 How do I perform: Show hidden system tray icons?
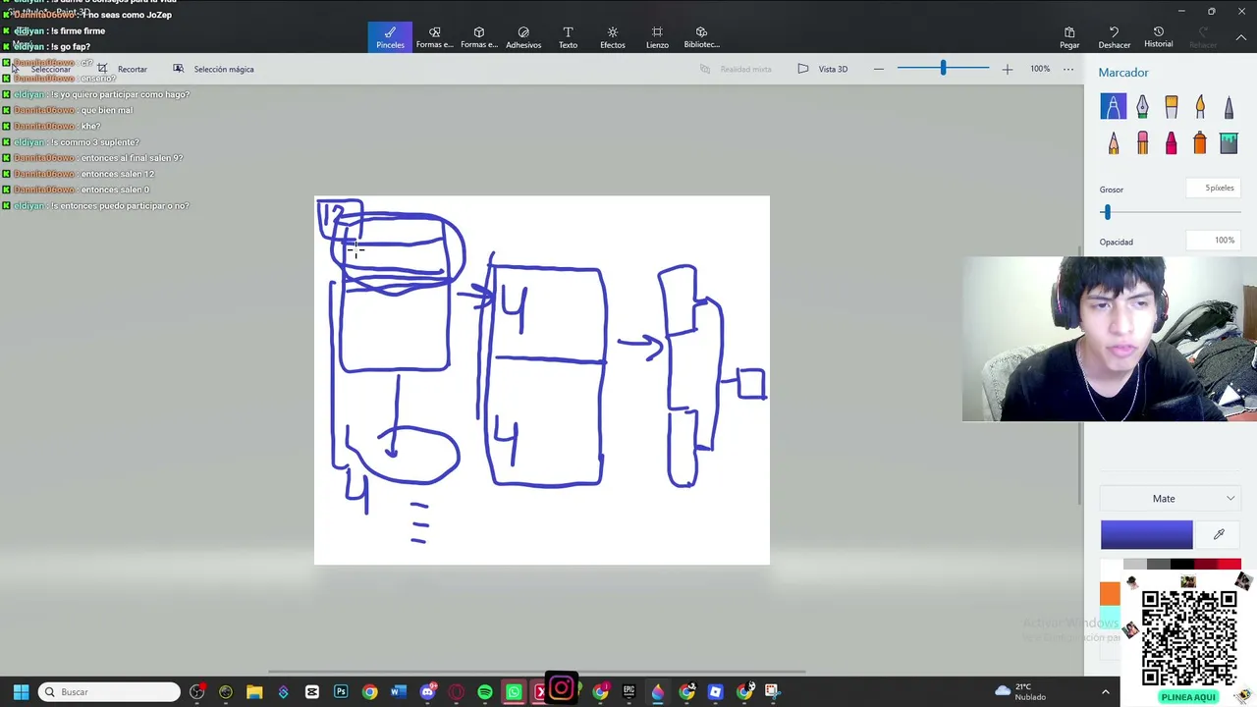tap(1105, 692)
